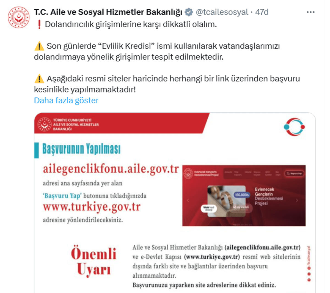330x293 pixels.
Task: Click the circular red and blue project logo
Action: click(x=294, y=127)
